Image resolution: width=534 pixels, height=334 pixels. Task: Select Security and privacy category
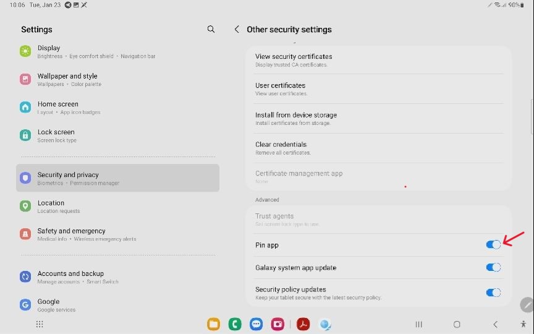[x=117, y=178]
